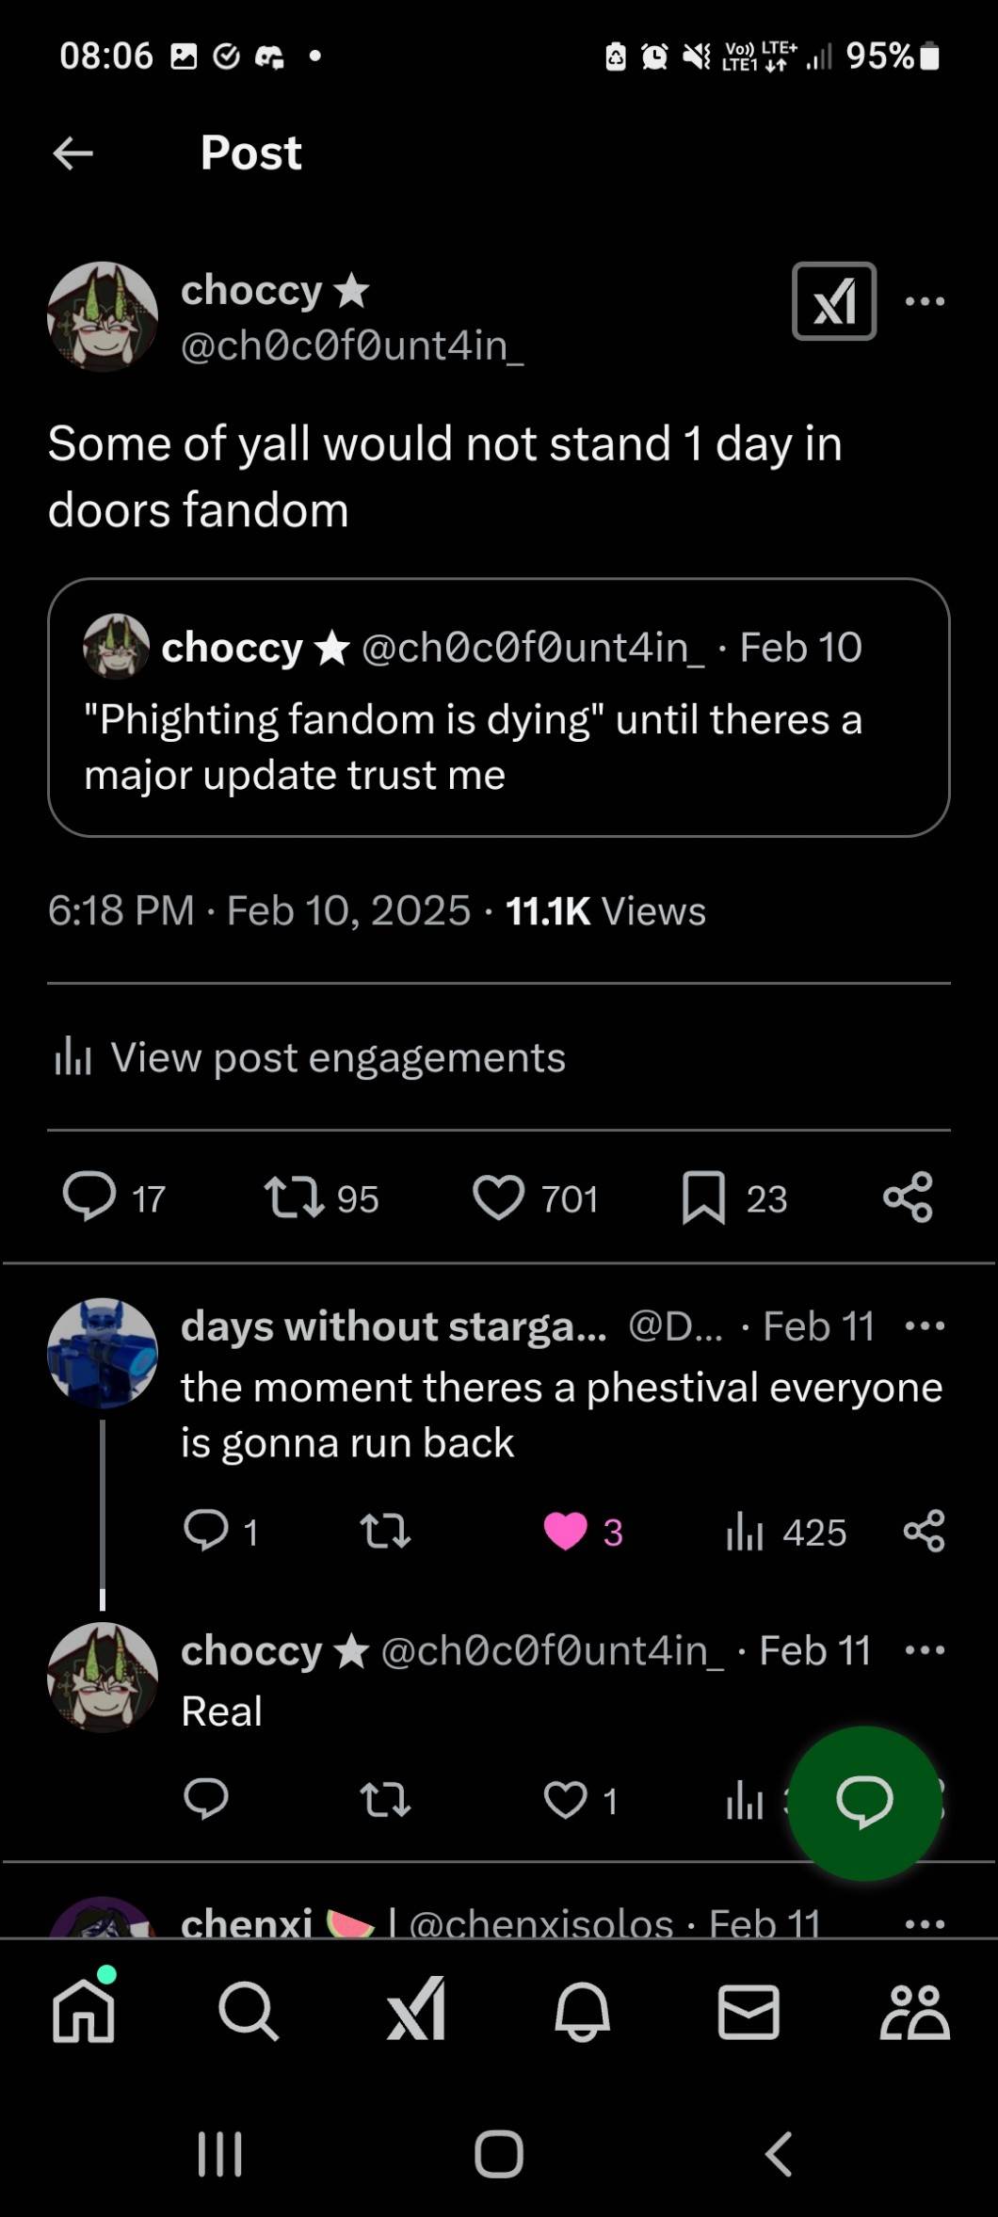Open Notifications bell tab
The height and width of the screenshot is (2217, 998).
click(x=583, y=2012)
